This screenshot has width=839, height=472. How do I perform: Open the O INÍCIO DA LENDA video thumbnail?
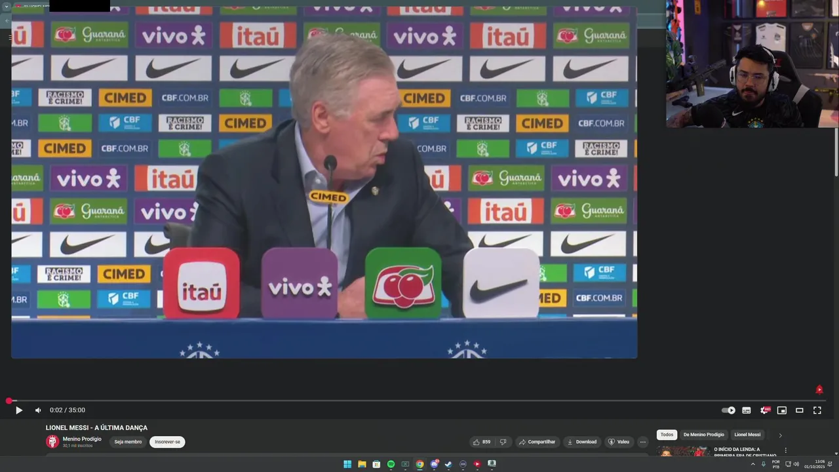coord(684,451)
